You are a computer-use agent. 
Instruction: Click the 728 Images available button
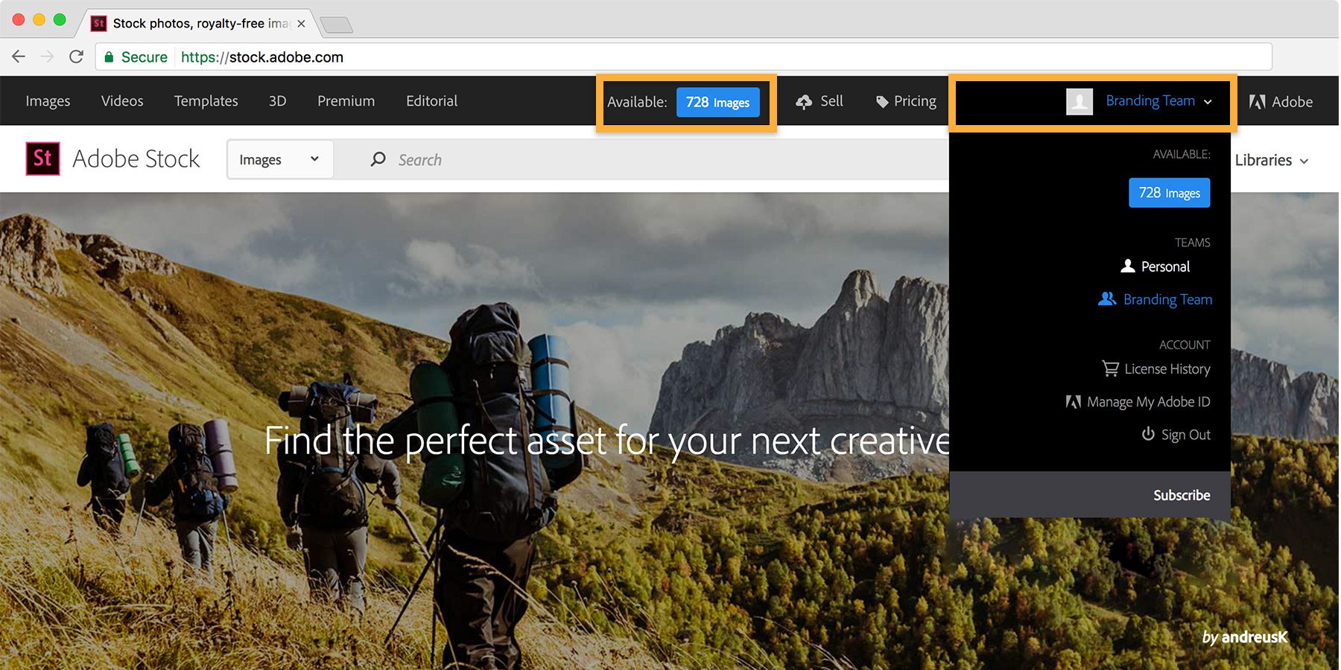point(717,102)
